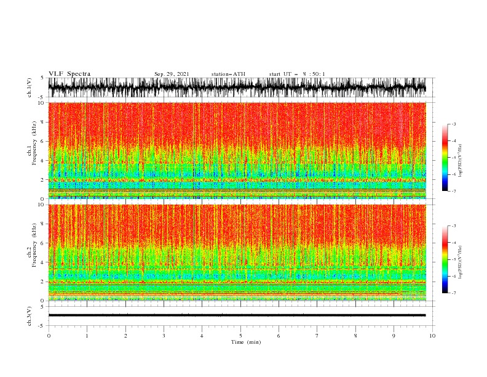Click the ch.2 color scale bar
Viewport: 487px width, 377px height.
tap(445, 259)
